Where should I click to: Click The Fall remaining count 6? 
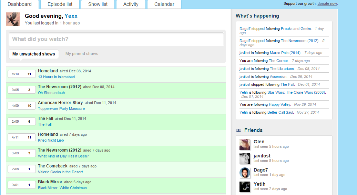click(29, 122)
